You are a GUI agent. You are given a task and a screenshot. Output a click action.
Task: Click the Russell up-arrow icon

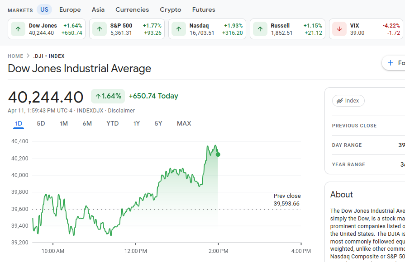click(260, 29)
